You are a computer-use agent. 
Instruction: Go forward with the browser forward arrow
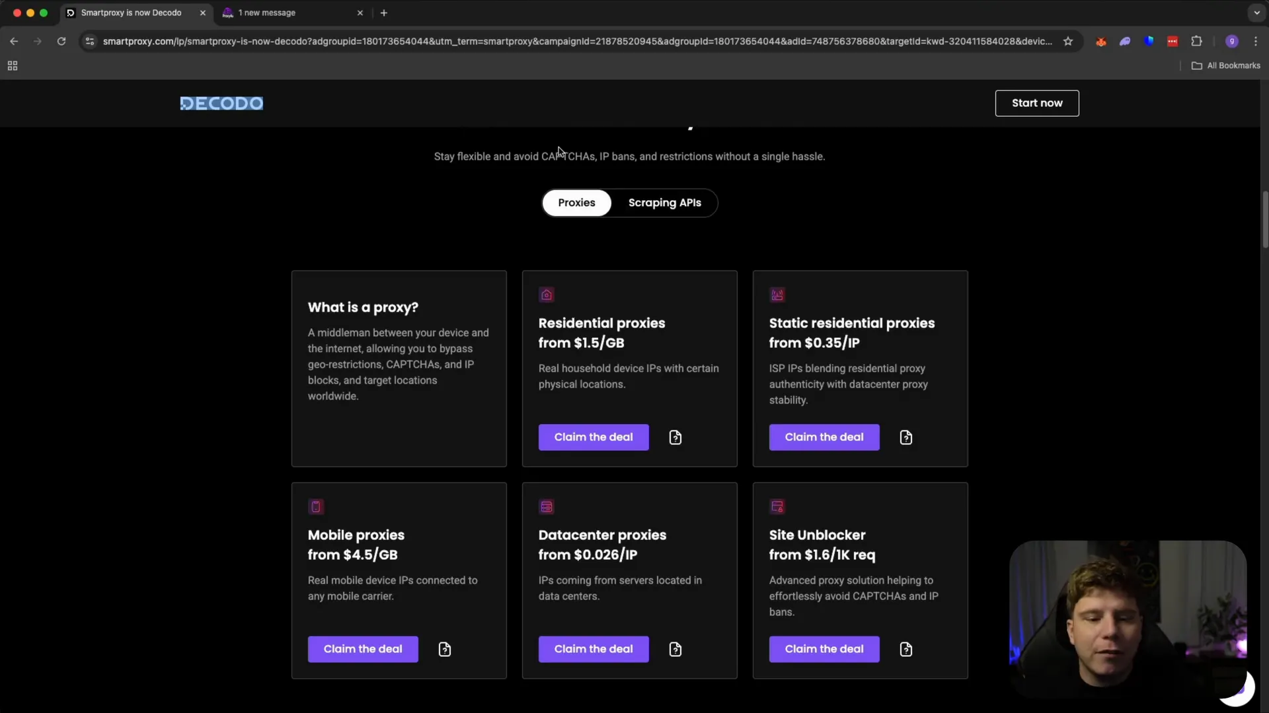[38, 41]
